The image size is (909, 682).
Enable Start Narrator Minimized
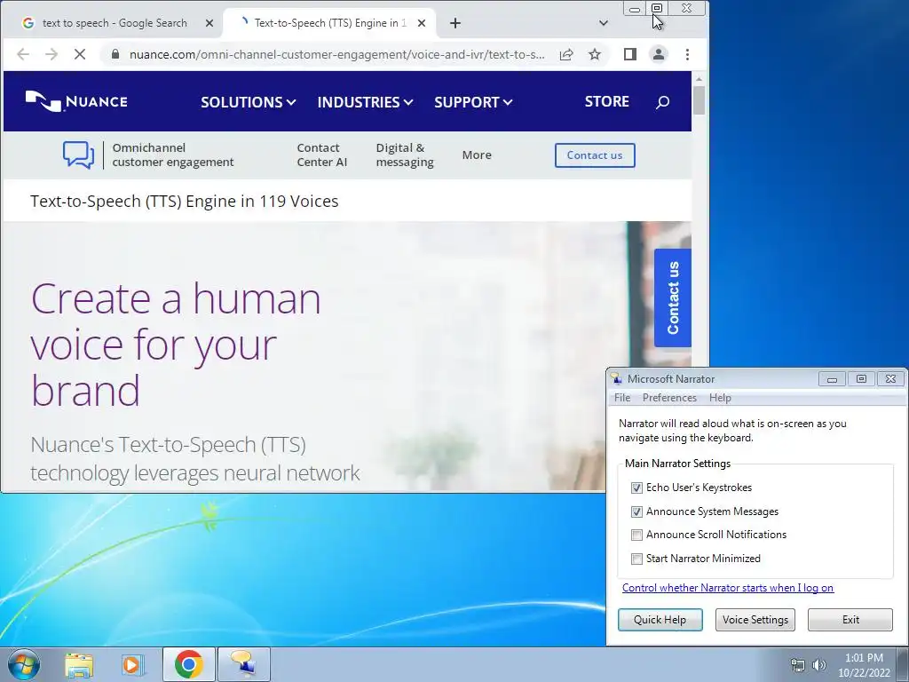636,559
